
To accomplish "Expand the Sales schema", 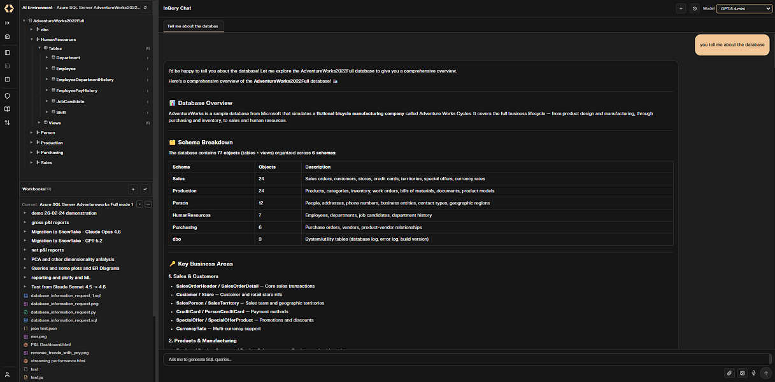I will [32, 163].
